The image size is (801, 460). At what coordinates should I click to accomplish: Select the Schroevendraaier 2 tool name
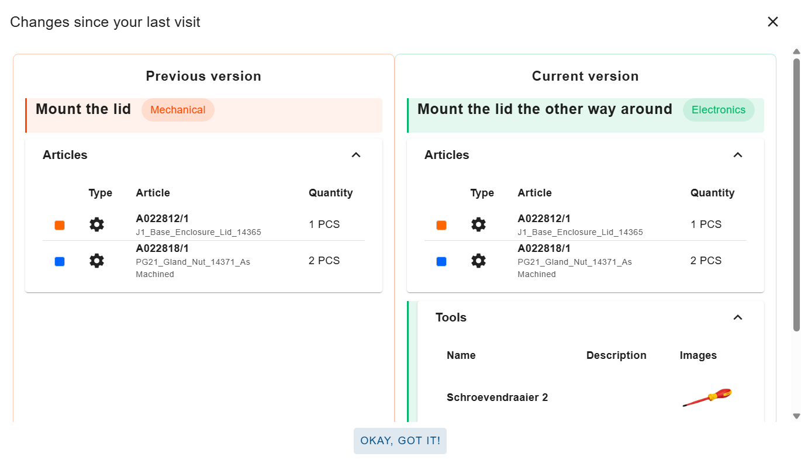coord(498,397)
